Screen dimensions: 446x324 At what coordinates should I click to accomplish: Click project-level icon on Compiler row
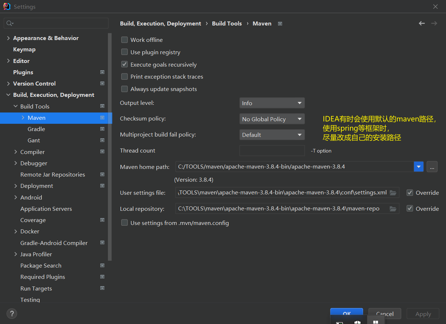[102, 152]
